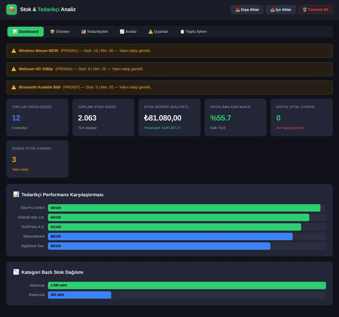Click the warning icon beside Bluetooth Kulaklık B50
339x317 pixels.
[14, 87]
